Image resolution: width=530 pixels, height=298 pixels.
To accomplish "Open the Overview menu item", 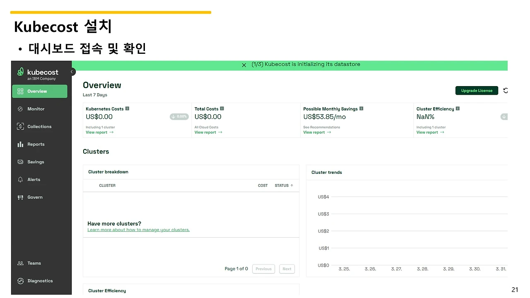I will [40, 91].
